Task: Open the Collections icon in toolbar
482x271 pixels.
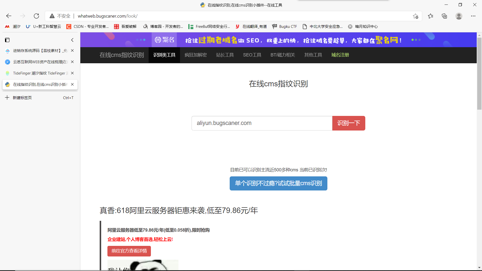Action: pos(444,16)
